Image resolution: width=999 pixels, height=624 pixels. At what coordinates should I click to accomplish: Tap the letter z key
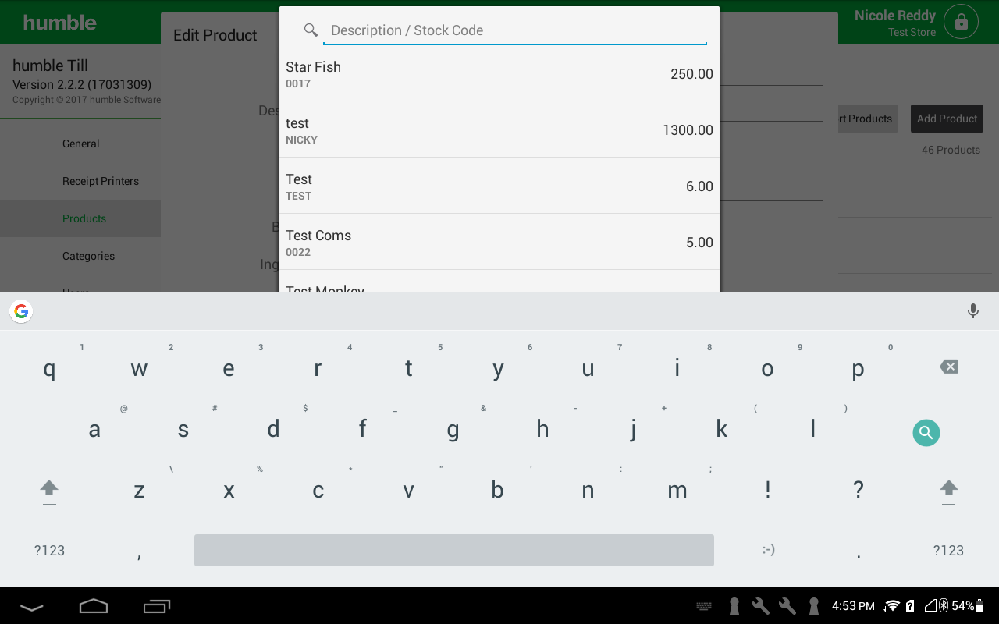point(139,490)
